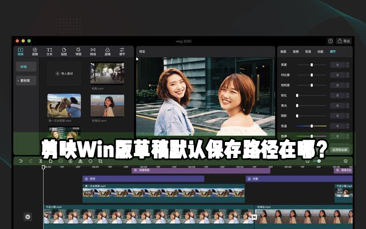The width and height of the screenshot is (366, 229).
Task: Click the 对比度 contrast value field
Action: pyautogui.click(x=337, y=75)
